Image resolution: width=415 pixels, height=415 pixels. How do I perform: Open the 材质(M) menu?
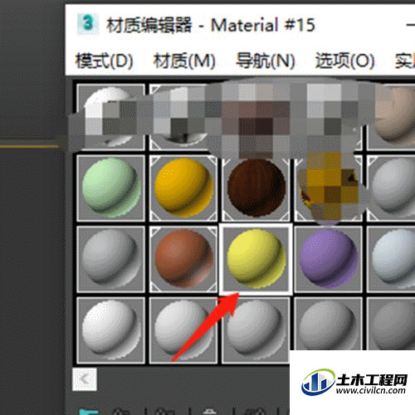pyautogui.click(x=184, y=61)
